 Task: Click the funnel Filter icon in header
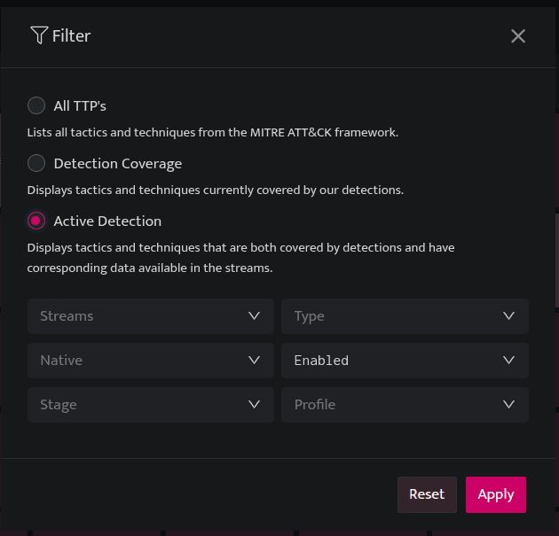pos(39,35)
